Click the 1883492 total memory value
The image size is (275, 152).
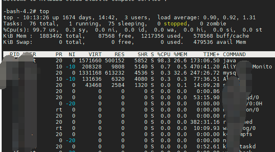coord(51,36)
